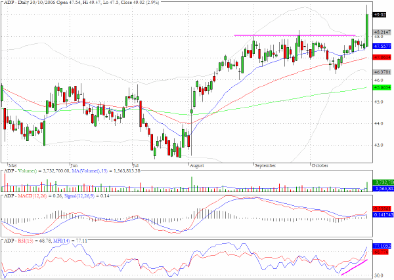
Task: Click the blue 1,563,813 volume average tag
Action: click(x=383, y=188)
